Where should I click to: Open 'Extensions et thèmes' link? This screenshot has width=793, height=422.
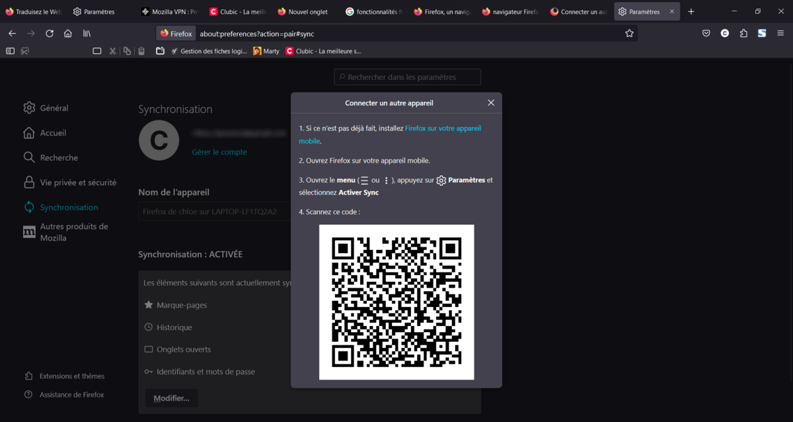64,376
